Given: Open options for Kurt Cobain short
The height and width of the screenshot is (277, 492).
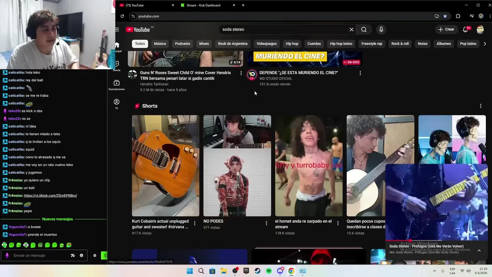Looking at the screenshot, I should [x=194, y=223].
